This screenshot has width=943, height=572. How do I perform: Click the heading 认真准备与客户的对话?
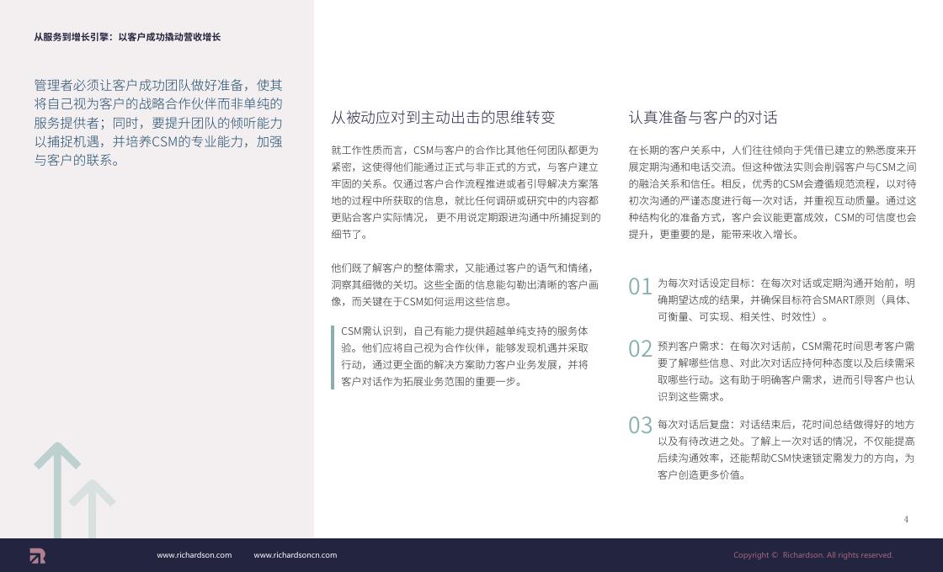(x=703, y=117)
